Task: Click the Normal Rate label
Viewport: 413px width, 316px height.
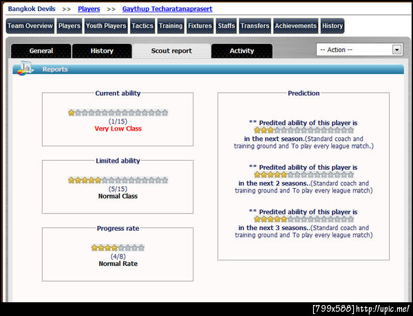Action: (x=118, y=264)
